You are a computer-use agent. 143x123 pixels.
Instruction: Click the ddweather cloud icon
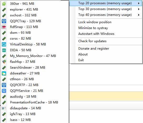[x=4, y=73]
